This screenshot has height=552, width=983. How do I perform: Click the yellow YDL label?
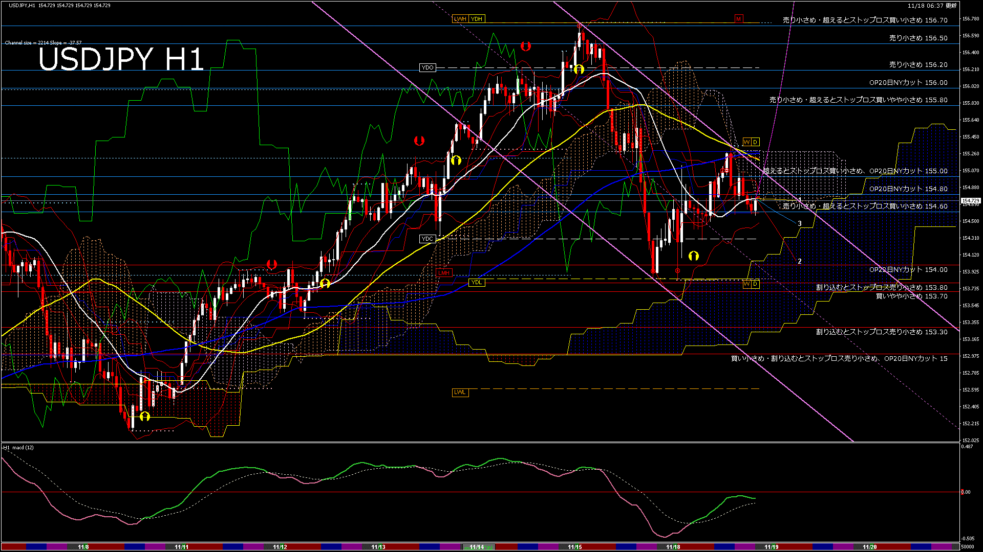pyautogui.click(x=476, y=282)
